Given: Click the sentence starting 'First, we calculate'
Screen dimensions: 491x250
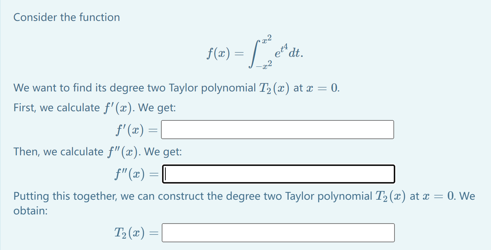Looking at the screenshot, I should 94,107.
